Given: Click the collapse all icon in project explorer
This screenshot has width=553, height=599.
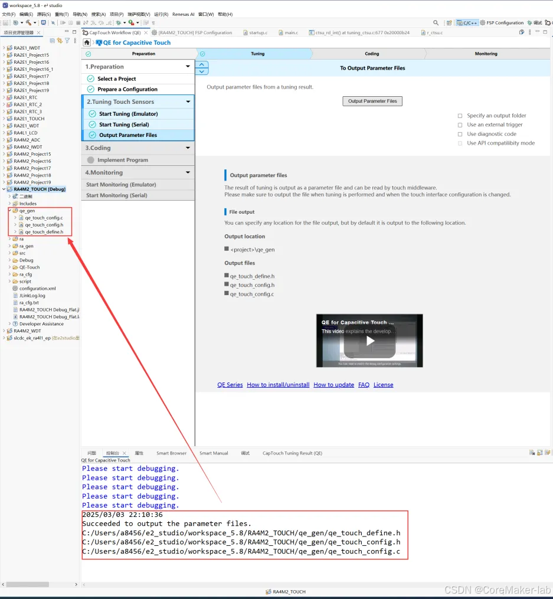Looking at the screenshot, I should coord(53,41).
